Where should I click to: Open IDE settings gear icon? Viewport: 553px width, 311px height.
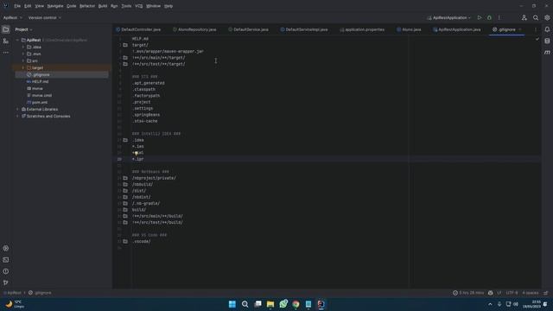(547, 17)
